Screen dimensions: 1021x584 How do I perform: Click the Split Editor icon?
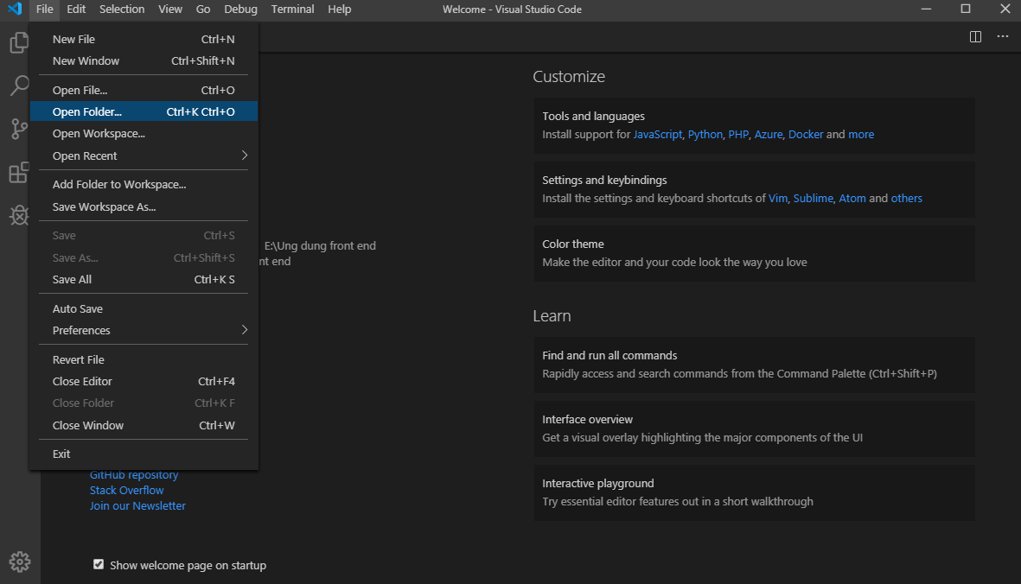pos(975,36)
